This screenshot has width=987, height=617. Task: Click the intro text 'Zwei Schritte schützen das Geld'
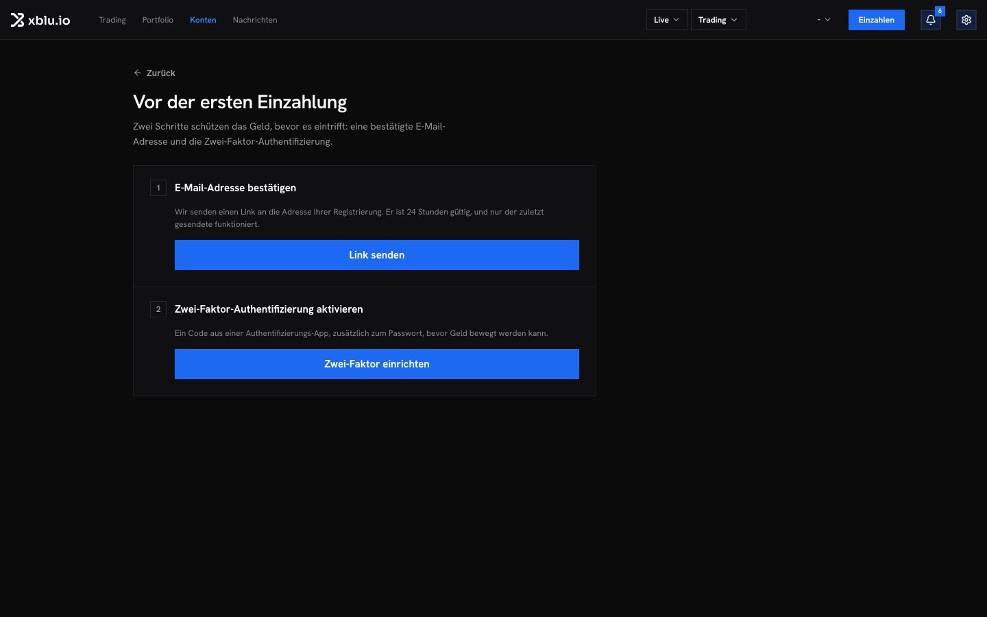289,134
